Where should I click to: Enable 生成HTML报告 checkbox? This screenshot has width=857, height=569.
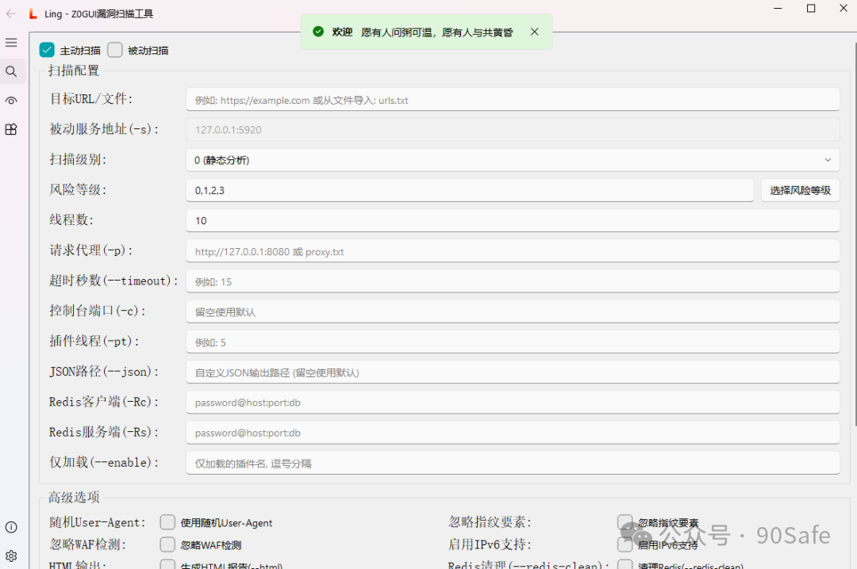[x=167, y=564]
